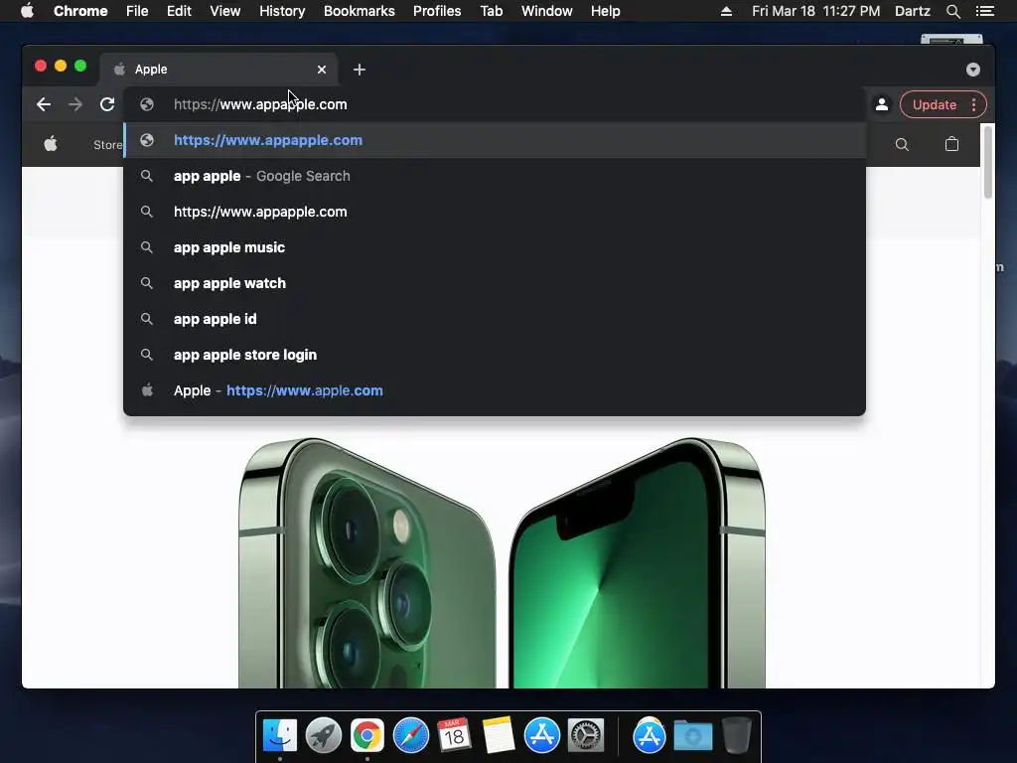1017x763 pixels.
Task: Open the App Store icon beside Downloads folder
Action: click(x=650, y=735)
